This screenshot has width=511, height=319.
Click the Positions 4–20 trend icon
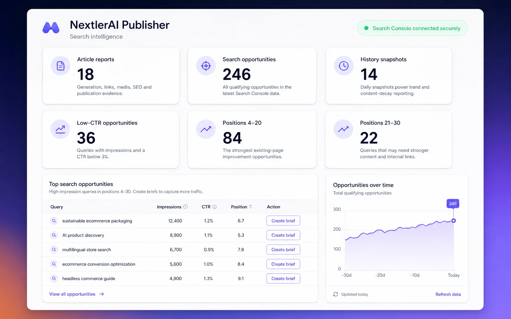206,129
